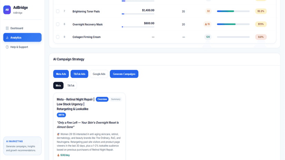
Task: Open the Dashboard menu item
Action: click(x=22, y=28)
